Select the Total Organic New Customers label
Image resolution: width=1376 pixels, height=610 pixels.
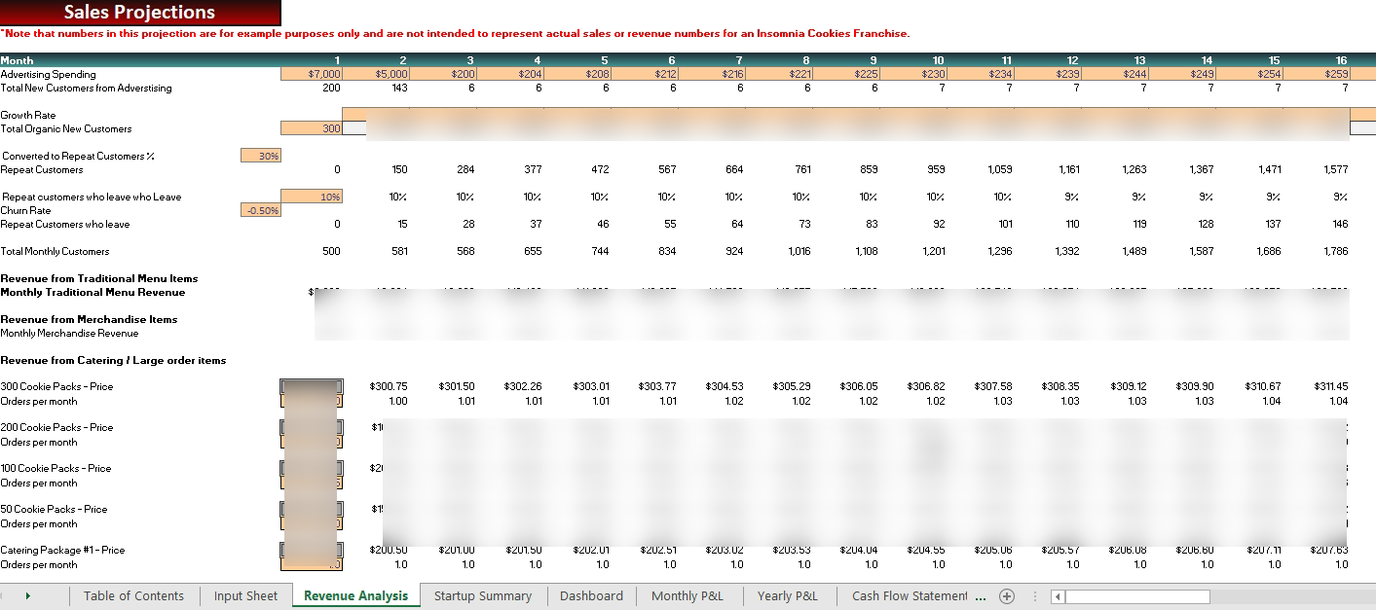coord(65,128)
